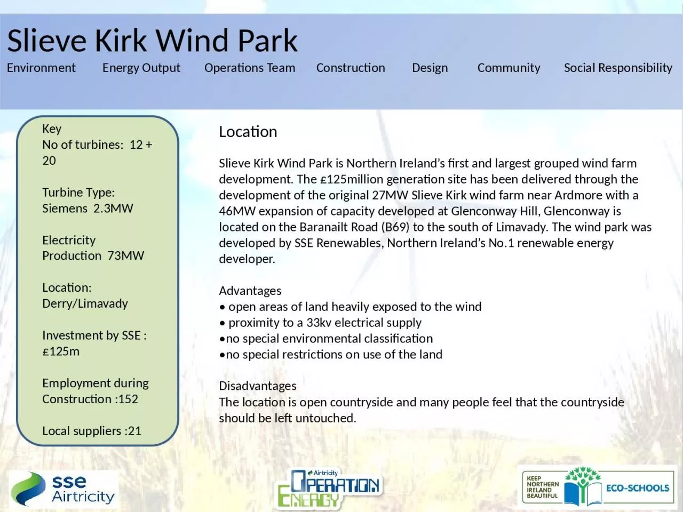Image resolution: width=683 pixels, height=512 pixels.
Task: Click the Advantages heading
Action: [x=250, y=291]
